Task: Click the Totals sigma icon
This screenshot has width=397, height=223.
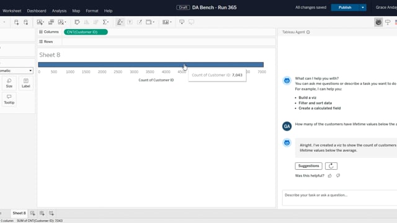Action: tap(105, 22)
